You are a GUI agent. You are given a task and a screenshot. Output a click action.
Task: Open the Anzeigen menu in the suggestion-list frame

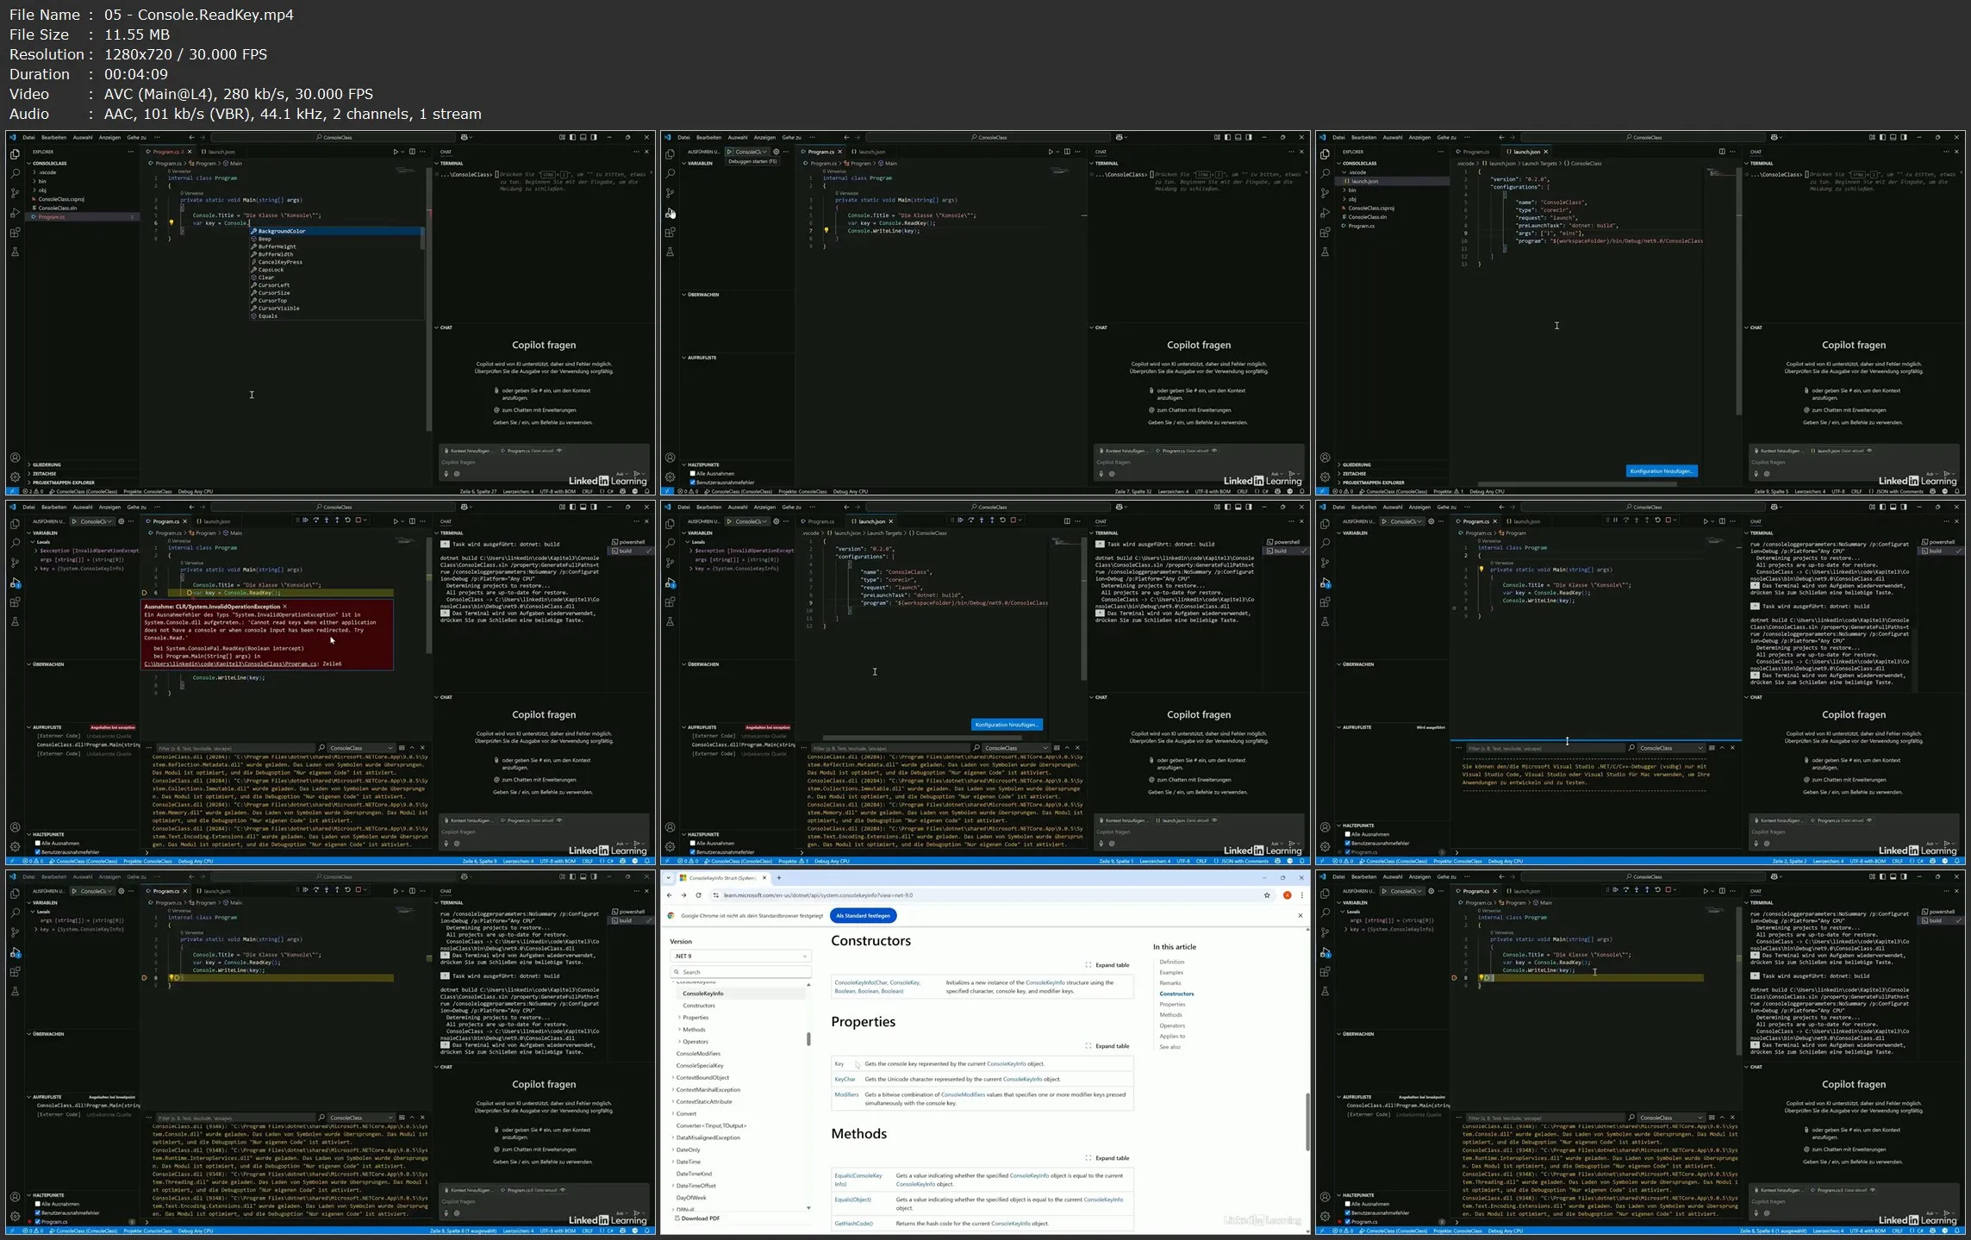pos(109,137)
